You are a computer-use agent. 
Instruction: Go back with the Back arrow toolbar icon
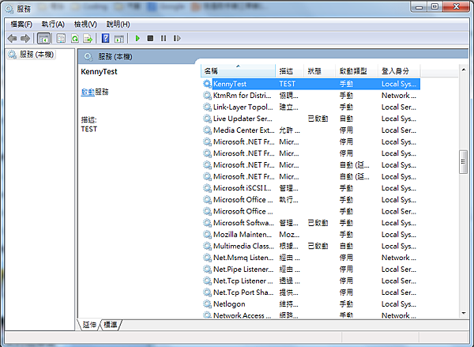pos(13,39)
